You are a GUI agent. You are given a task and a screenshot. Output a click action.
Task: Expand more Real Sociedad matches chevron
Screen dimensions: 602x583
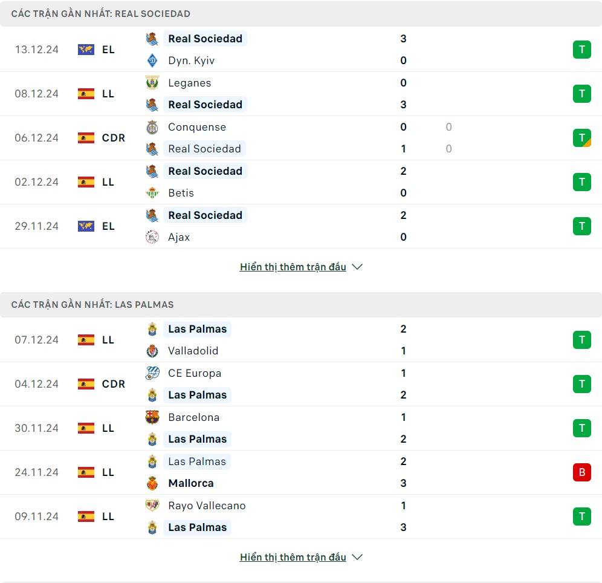click(x=357, y=267)
